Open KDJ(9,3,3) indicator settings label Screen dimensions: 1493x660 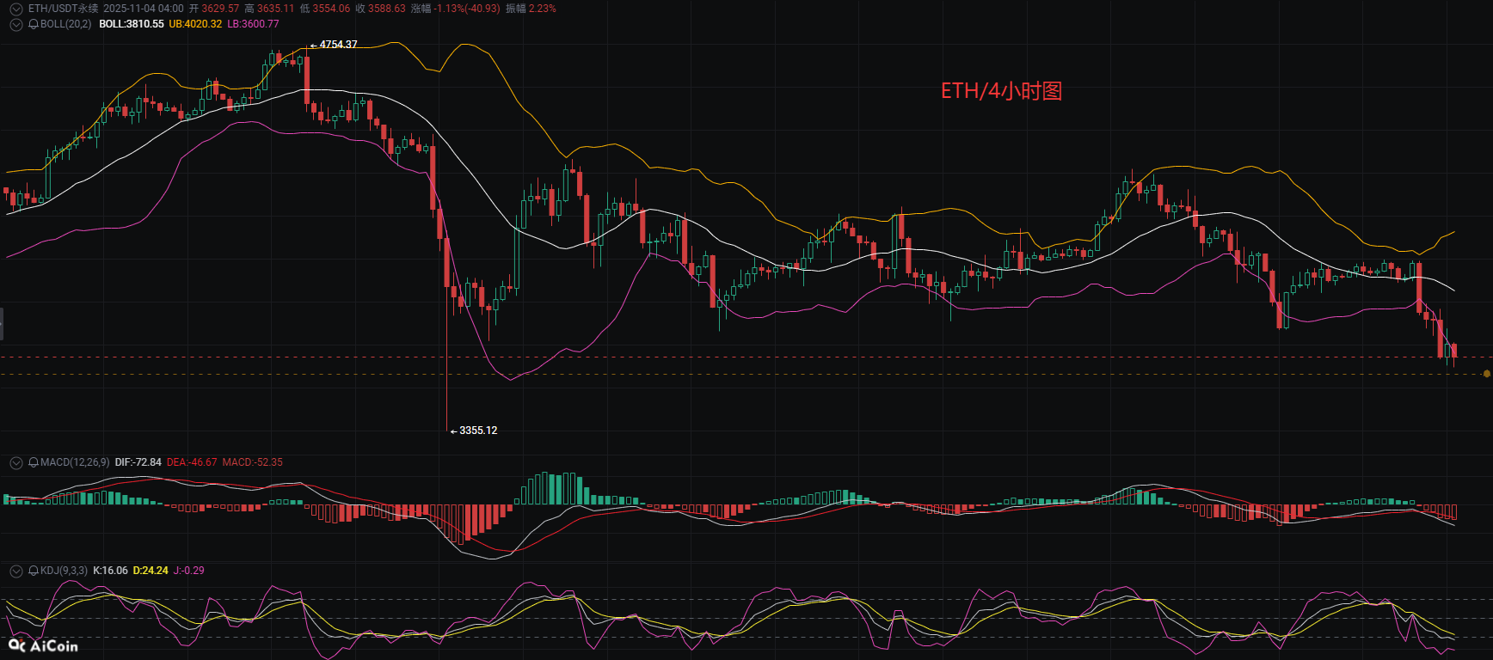[x=64, y=571]
